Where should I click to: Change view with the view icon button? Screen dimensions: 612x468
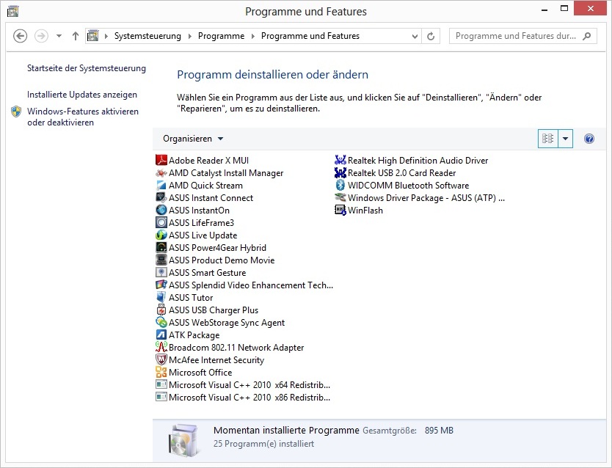tap(548, 139)
